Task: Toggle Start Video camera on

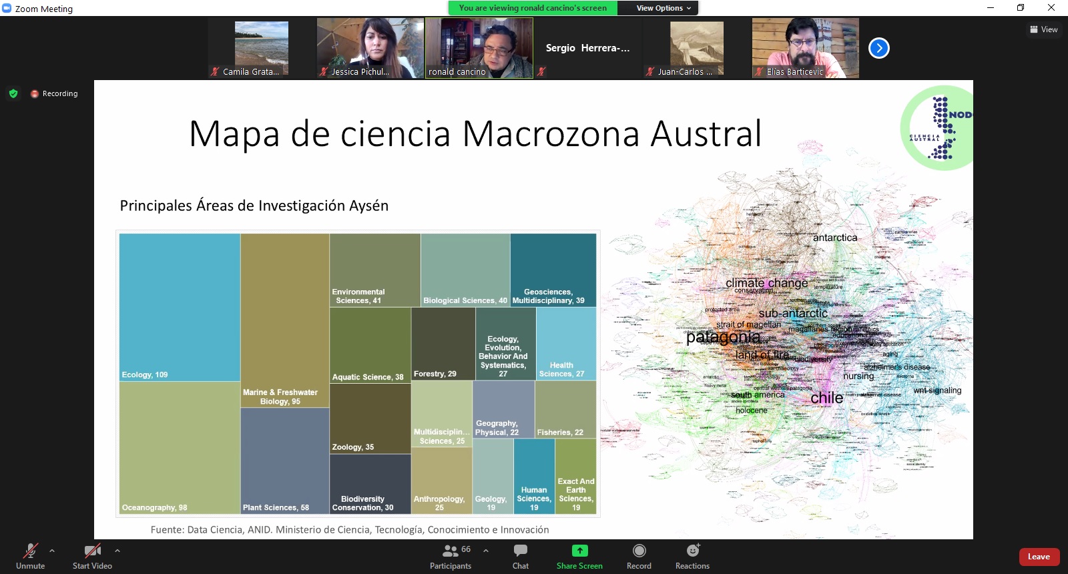Action: coord(92,551)
